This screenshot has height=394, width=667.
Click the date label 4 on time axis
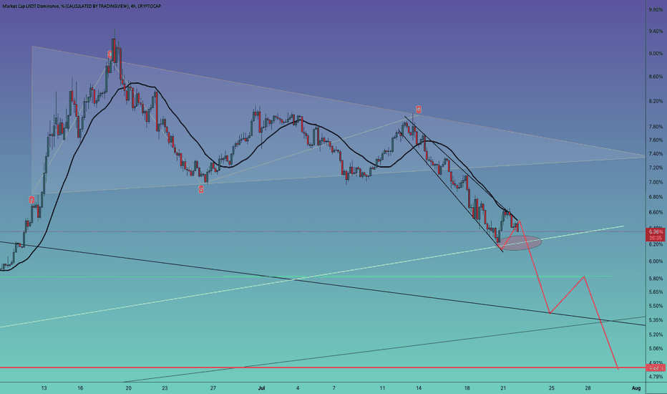[298, 388]
